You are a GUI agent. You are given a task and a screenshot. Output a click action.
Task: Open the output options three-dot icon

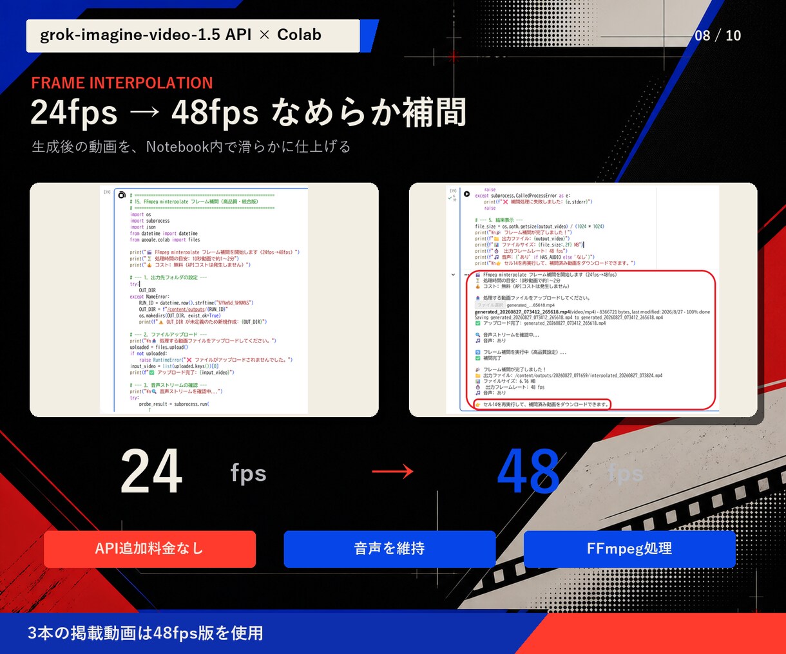tap(466, 275)
